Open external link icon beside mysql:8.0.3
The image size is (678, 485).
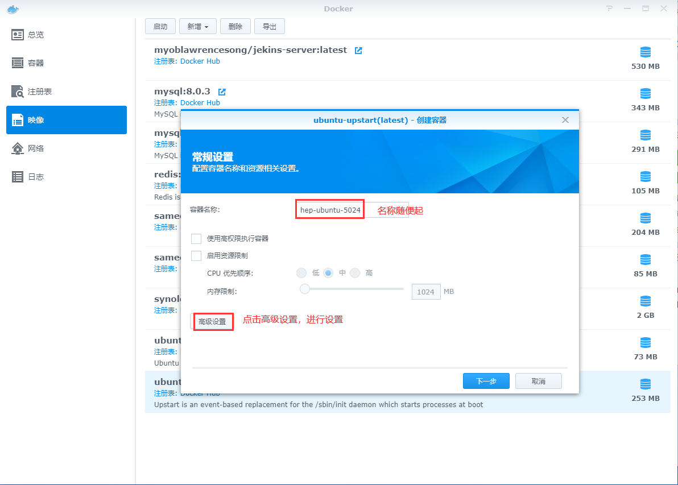coord(222,92)
